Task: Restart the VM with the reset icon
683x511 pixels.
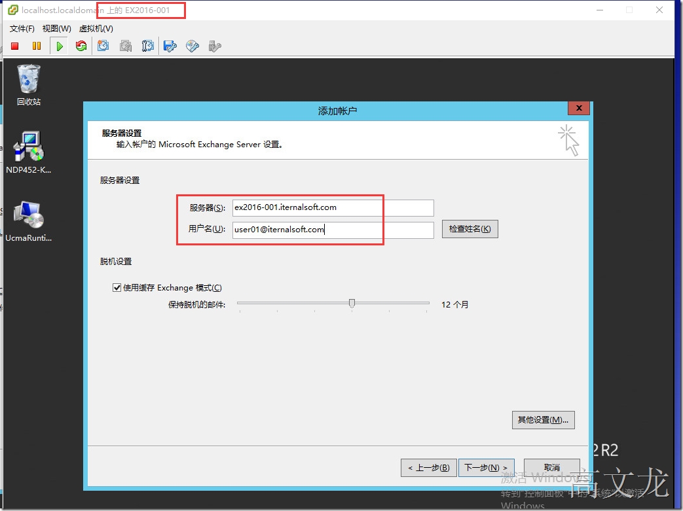Action: (81, 46)
